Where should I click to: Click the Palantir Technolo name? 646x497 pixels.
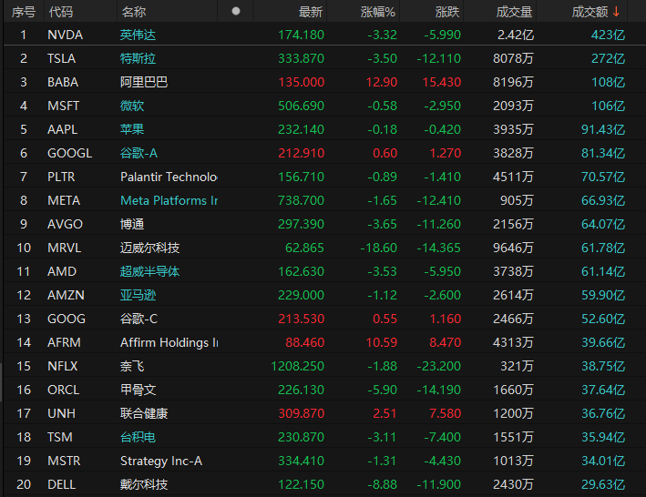pos(169,177)
